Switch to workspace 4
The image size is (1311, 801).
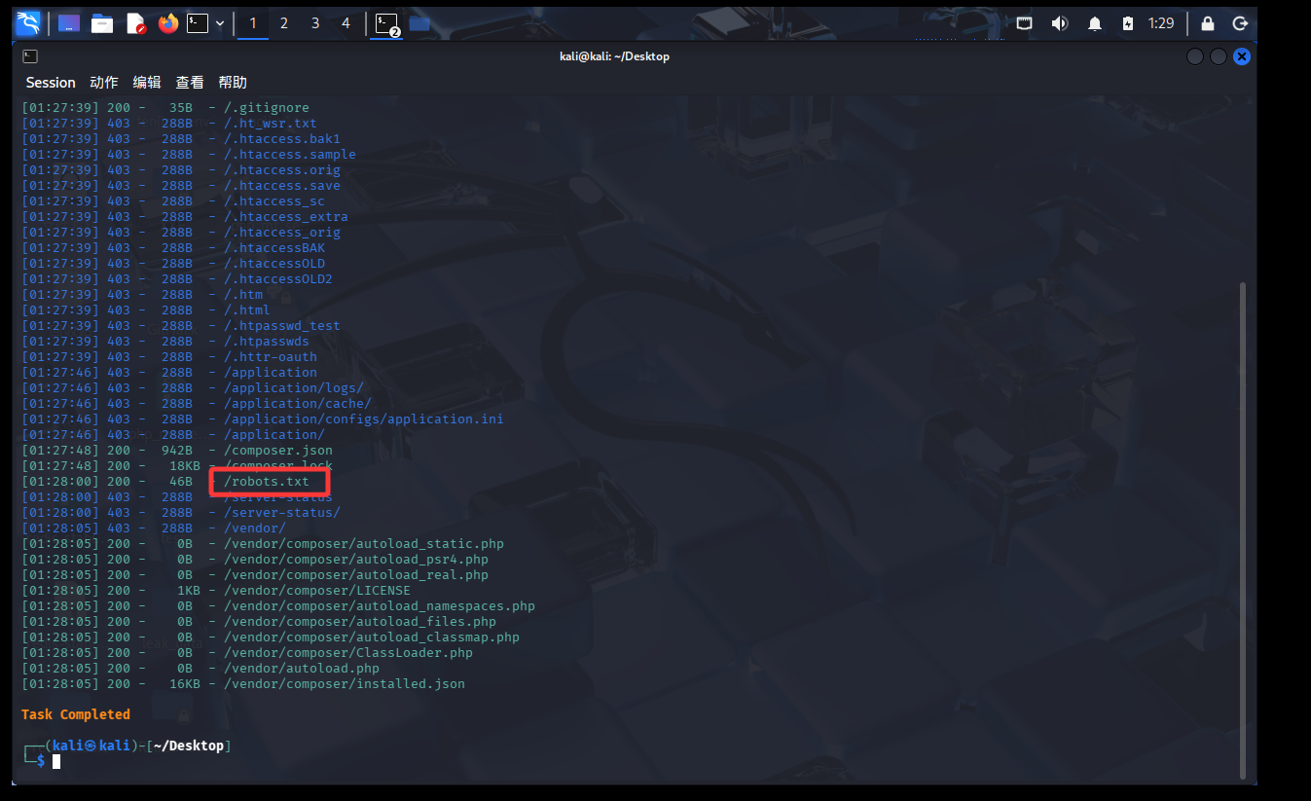[346, 23]
